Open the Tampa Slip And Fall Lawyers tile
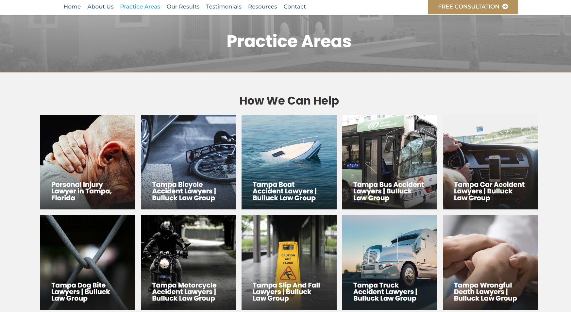The image size is (571, 312). coord(289,262)
